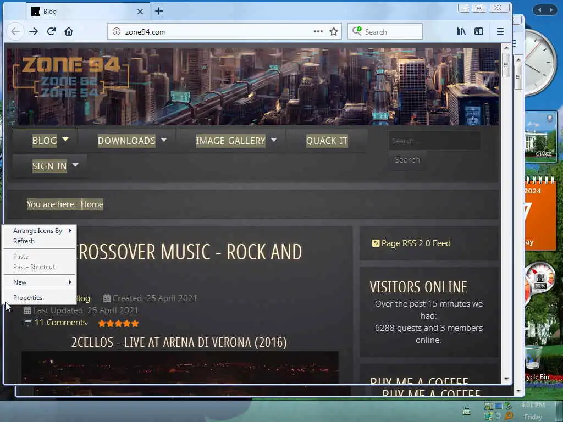The width and height of the screenshot is (563, 422).
Task: Choose Paste Shortcut in context menu
Action: click(x=39, y=267)
